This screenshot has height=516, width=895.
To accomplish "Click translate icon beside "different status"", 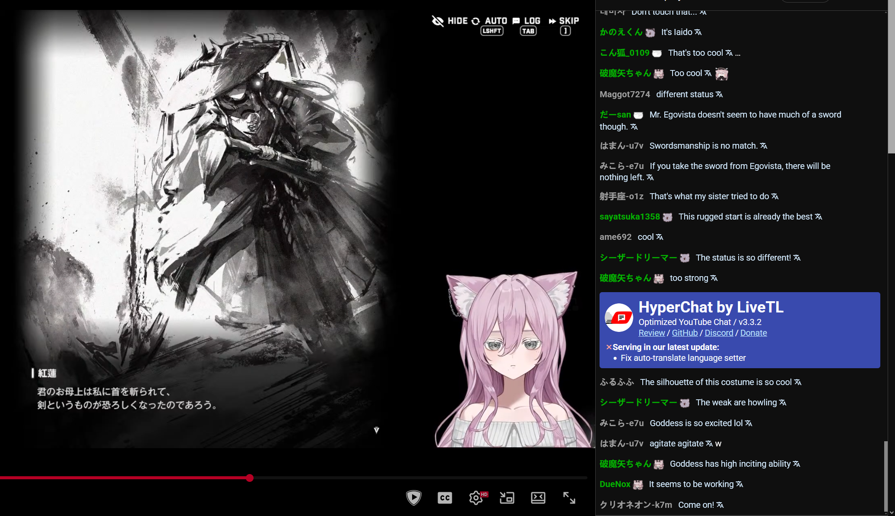I will pyautogui.click(x=719, y=94).
